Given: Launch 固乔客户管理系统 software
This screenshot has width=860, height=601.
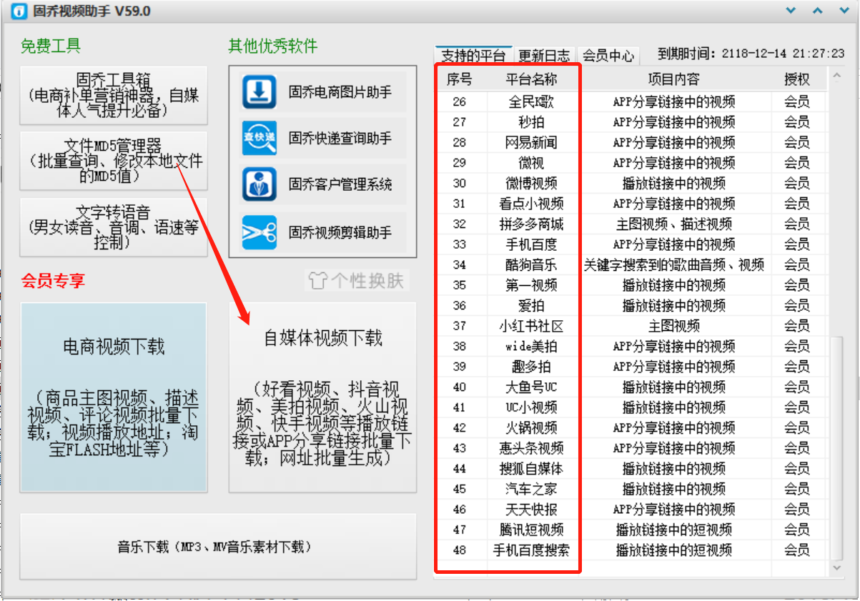Looking at the screenshot, I should click(x=322, y=184).
